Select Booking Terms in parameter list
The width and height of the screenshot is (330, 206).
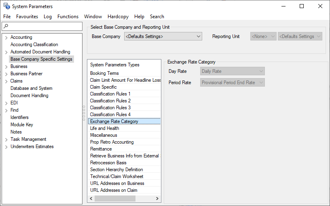click(x=104, y=73)
